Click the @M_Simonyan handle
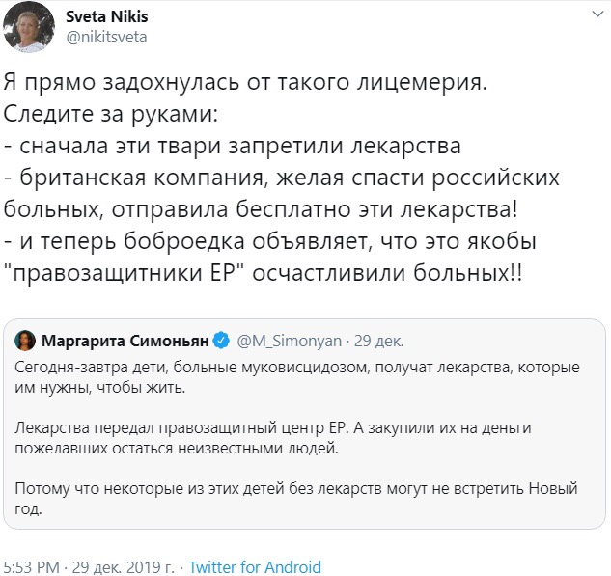The width and height of the screenshot is (611, 576). coord(286,341)
